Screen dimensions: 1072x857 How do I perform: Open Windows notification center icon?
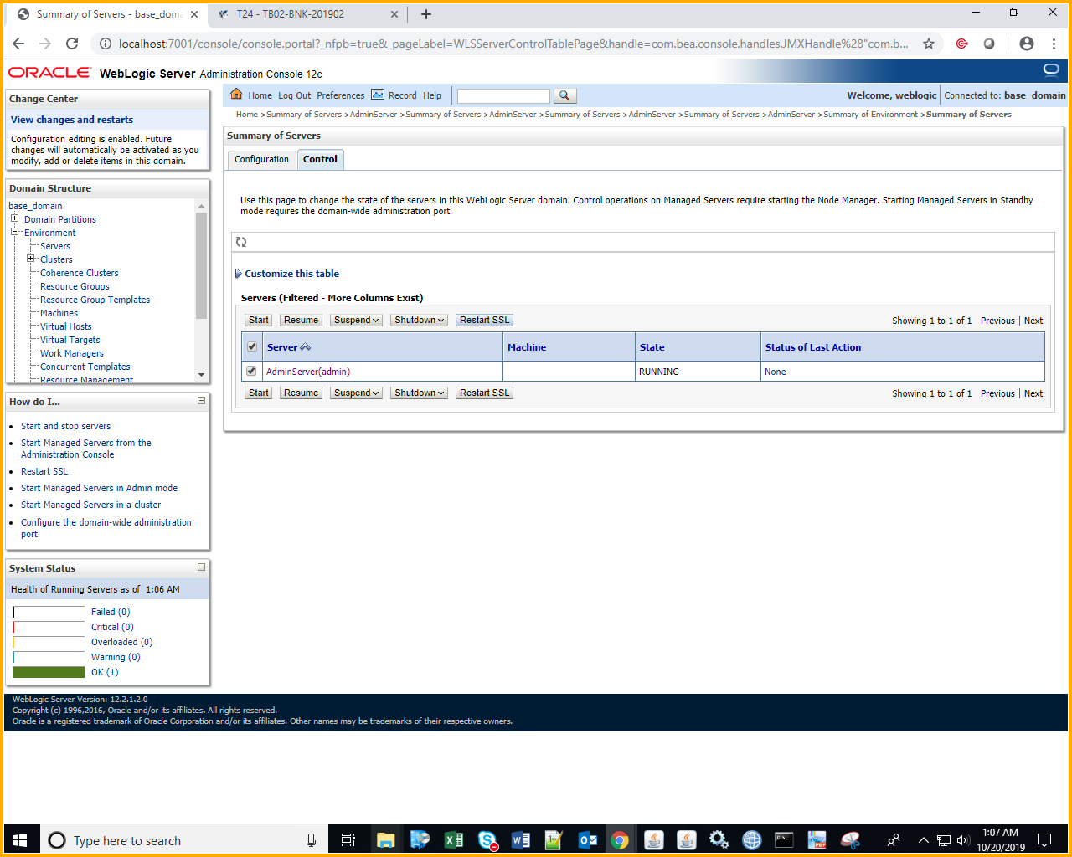point(1044,840)
